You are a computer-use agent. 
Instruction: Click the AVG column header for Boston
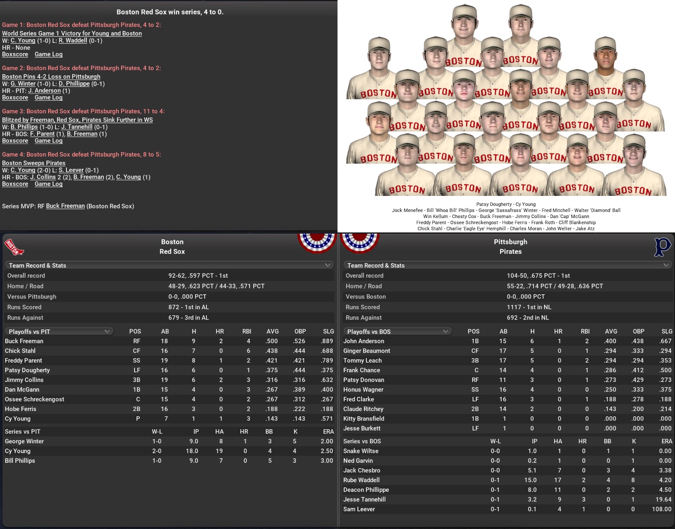pyautogui.click(x=272, y=331)
